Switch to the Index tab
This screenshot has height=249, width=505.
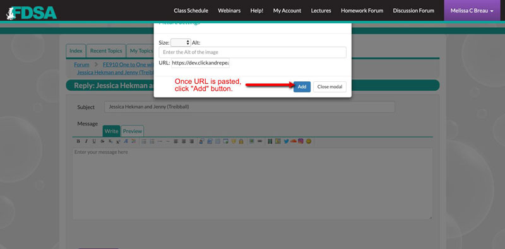76,51
